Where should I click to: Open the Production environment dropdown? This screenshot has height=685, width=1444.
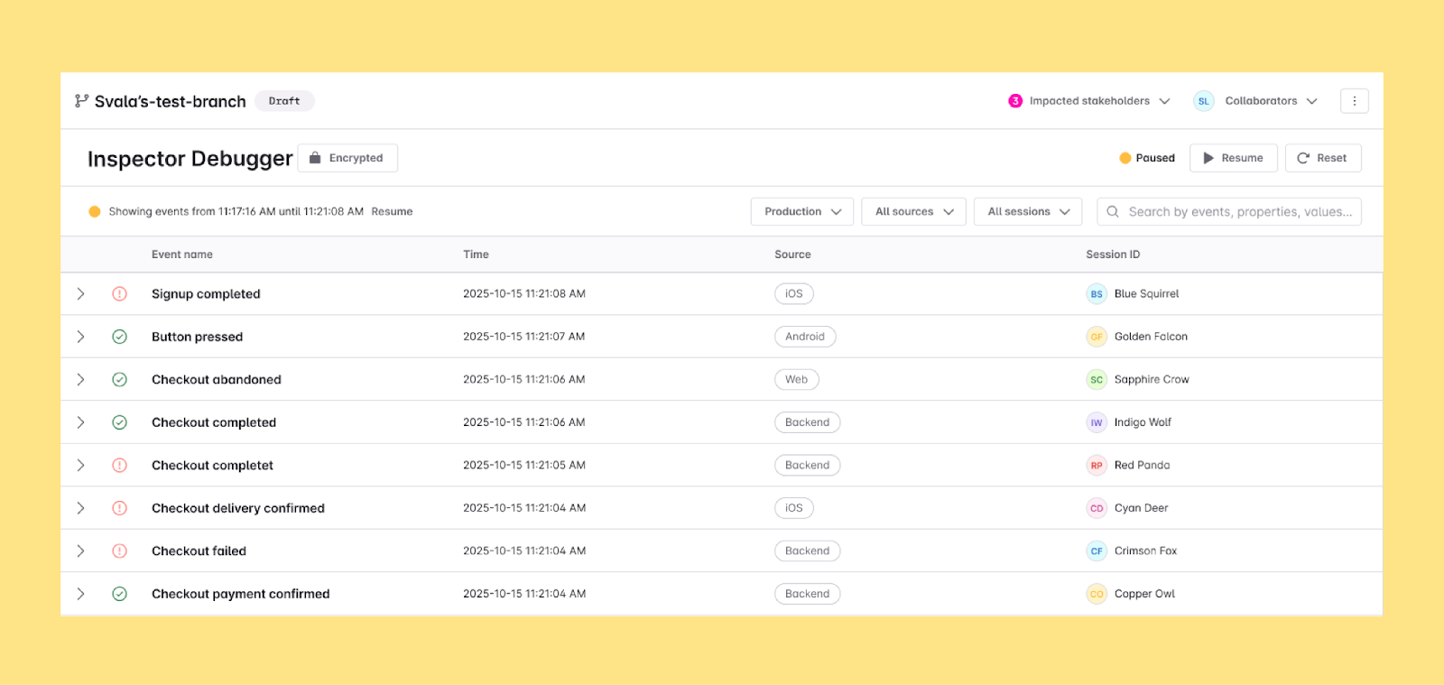[x=802, y=211]
